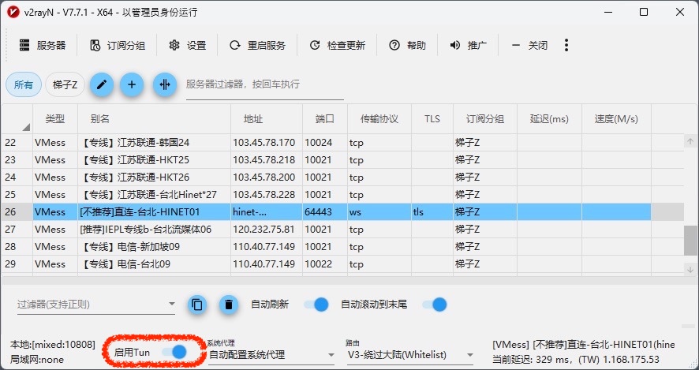Open the three-dot more options menu
The height and width of the screenshot is (370, 699).
(x=566, y=45)
